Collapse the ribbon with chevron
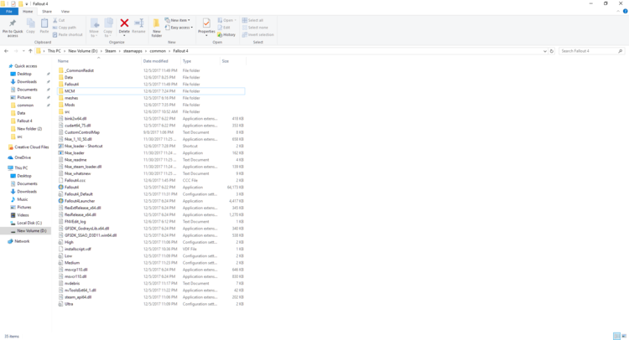 [618, 11]
